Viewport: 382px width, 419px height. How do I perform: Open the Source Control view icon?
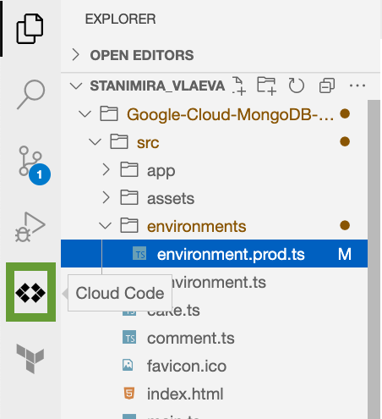[x=30, y=161]
